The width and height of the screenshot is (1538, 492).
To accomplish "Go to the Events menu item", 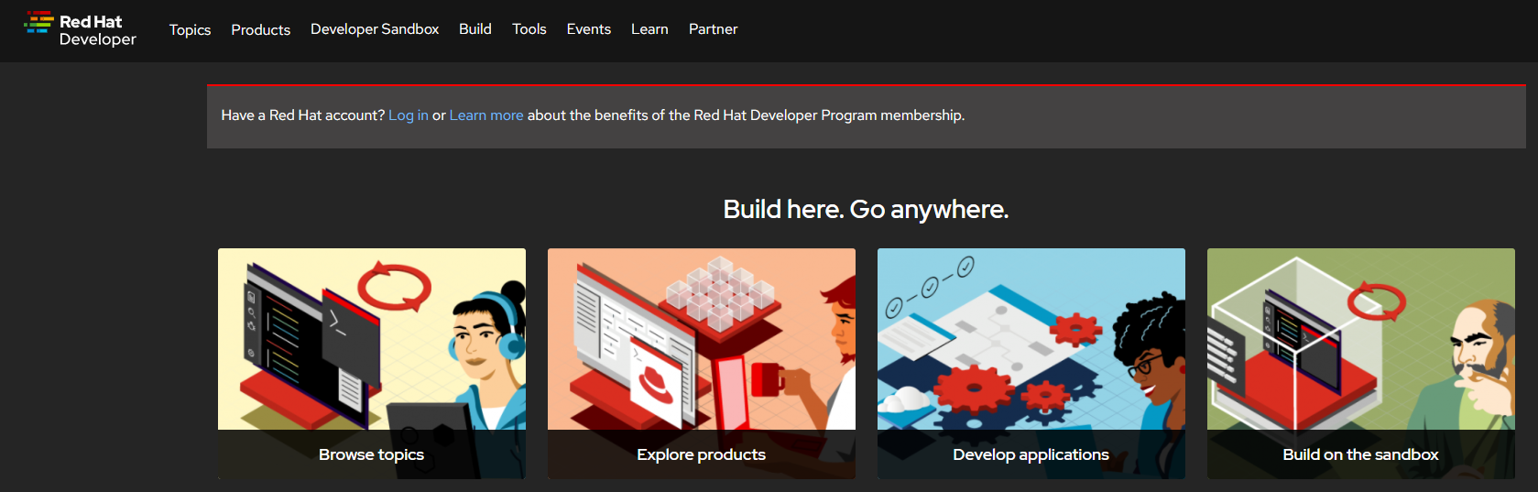I will pos(588,29).
